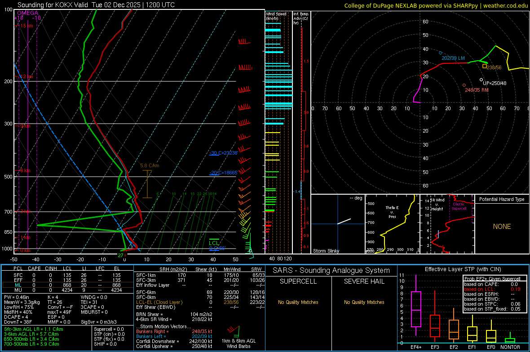Click the Inf. Temp. Adv. header

pyautogui.click(x=300, y=18)
